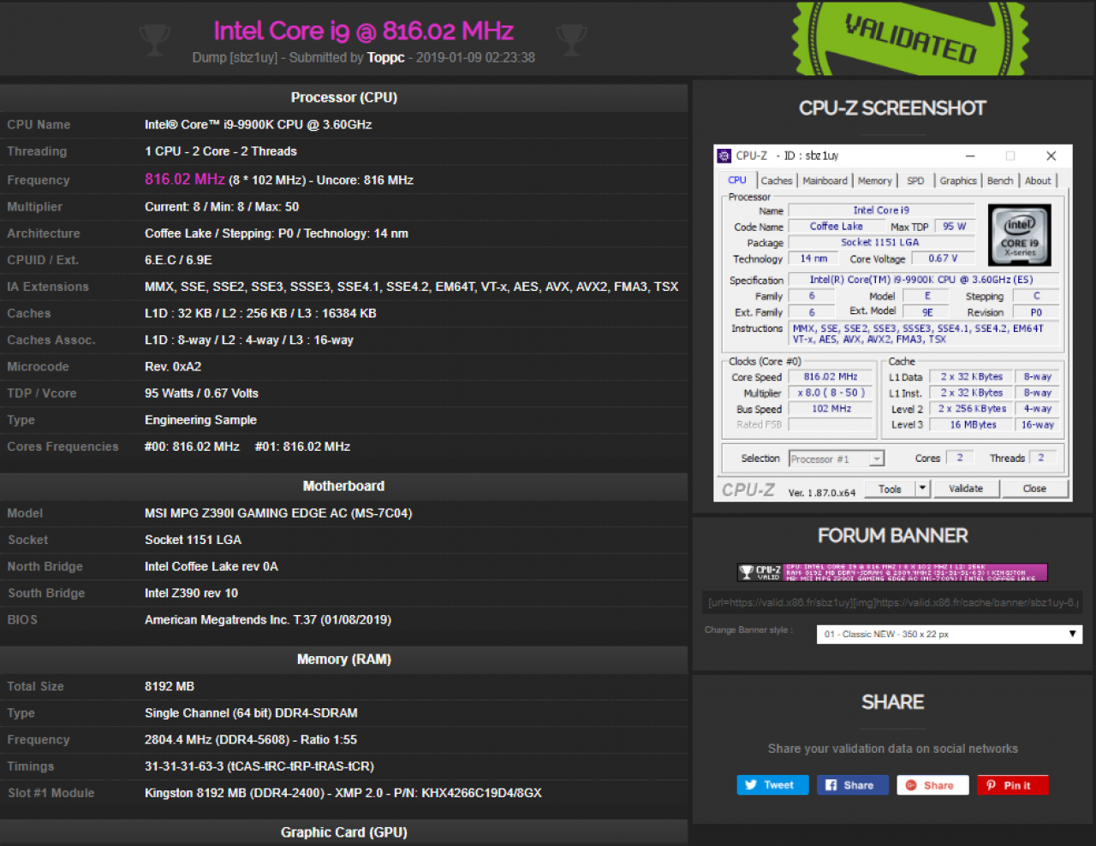The width and height of the screenshot is (1096, 846).
Task: Open the SPD tab in CPU-Z
Action: (x=915, y=180)
